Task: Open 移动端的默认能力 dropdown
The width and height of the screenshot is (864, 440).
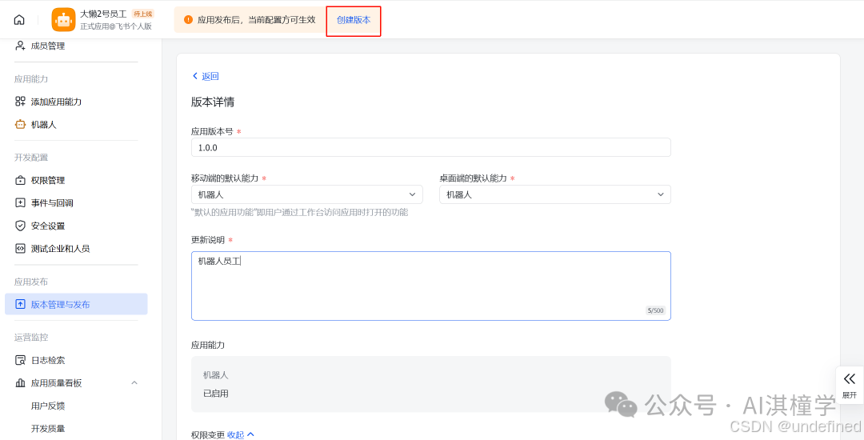Action: point(307,194)
